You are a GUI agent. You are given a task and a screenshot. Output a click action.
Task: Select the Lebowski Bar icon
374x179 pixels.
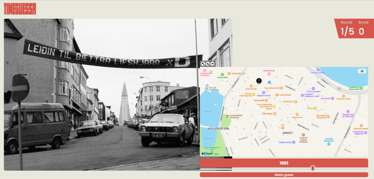click(x=277, y=95)
